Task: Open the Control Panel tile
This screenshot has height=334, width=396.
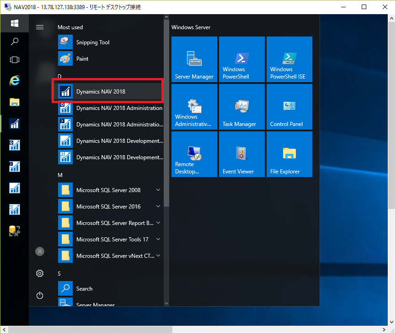Action: coord(289,107)
